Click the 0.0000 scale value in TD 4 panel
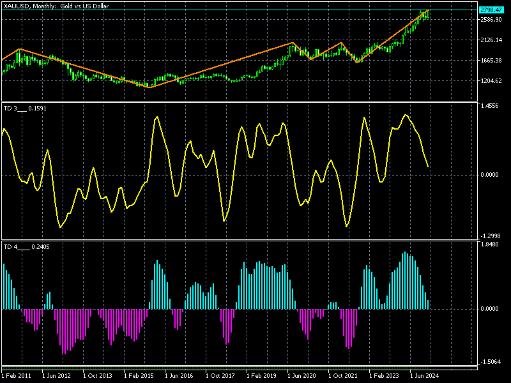Image resolution: width=511 pixels, height=383 pixels. click(x=489, y=309)
